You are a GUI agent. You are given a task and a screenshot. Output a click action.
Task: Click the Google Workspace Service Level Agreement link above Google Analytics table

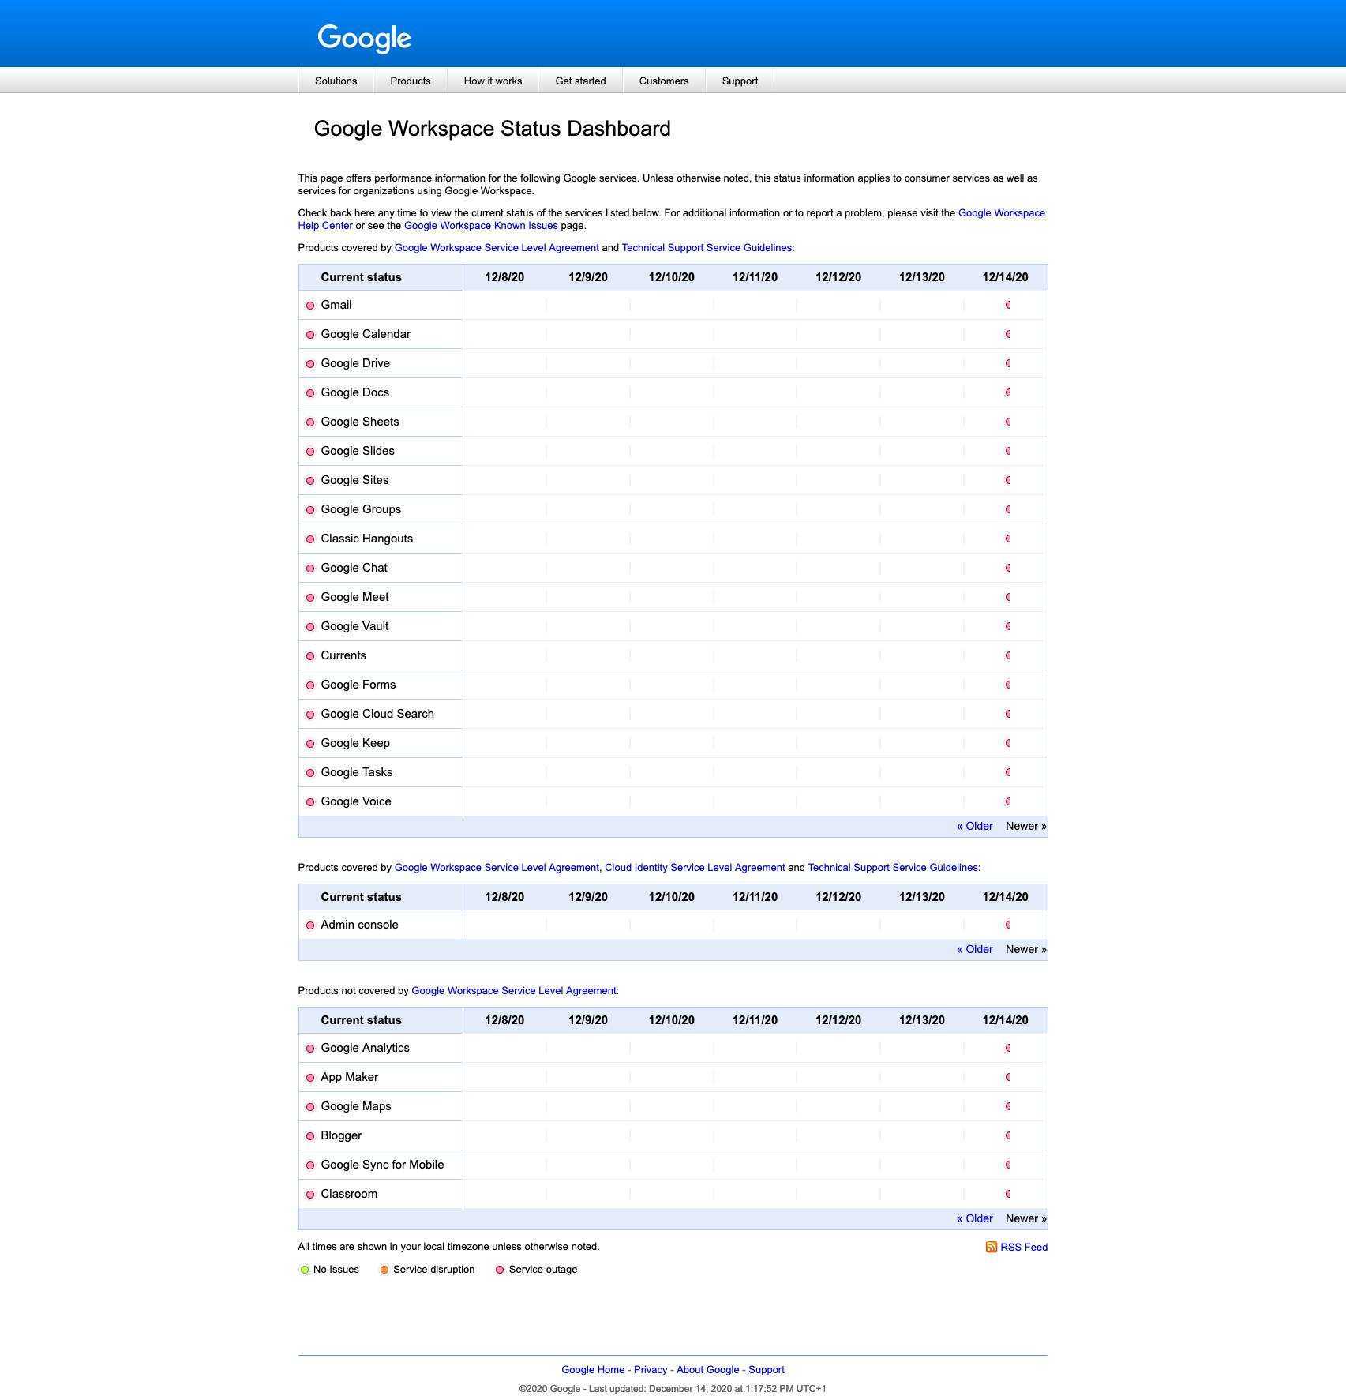point(515,991)
